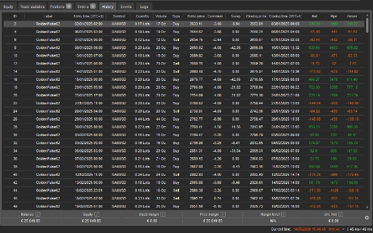
Task: Click 0.21 Lots quantity of trade ID 36
Action: (142, 159)
